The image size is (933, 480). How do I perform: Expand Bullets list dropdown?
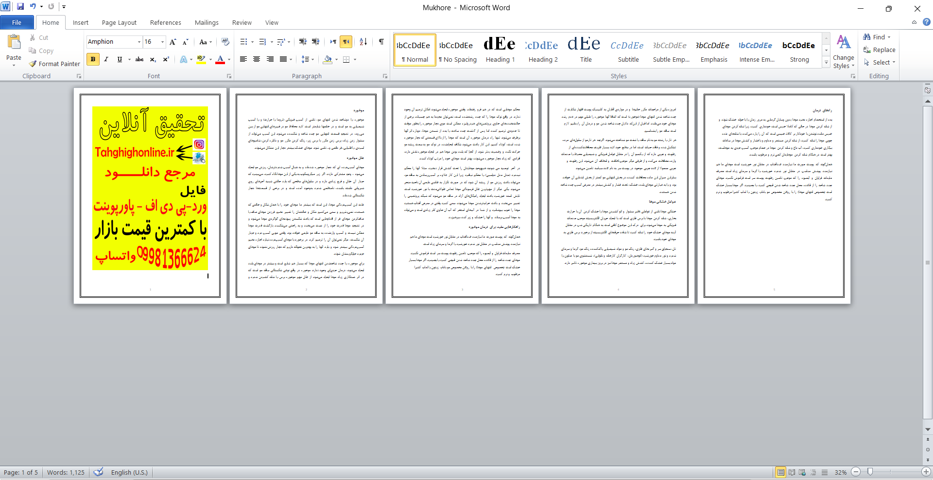tap(253, 42)
